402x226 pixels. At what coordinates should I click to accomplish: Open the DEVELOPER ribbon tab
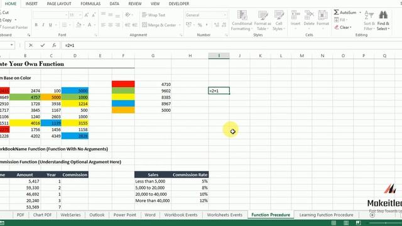coord(179,4)
